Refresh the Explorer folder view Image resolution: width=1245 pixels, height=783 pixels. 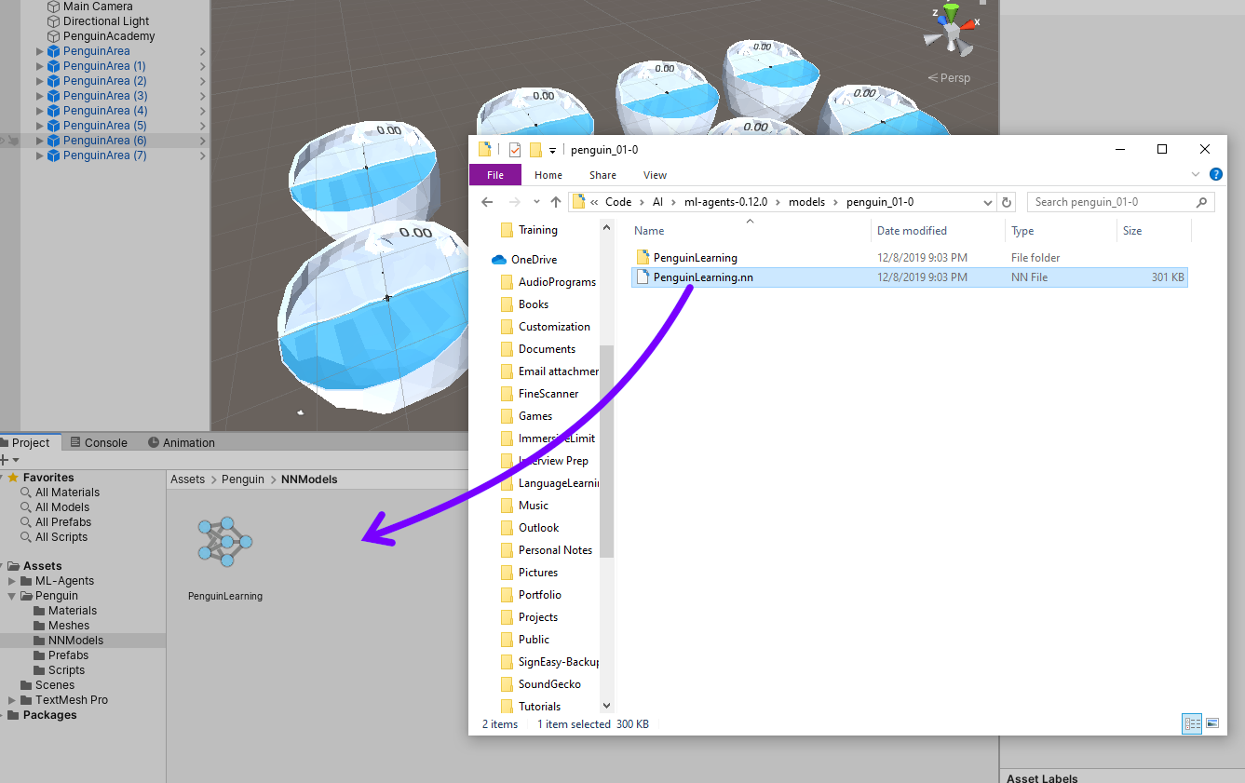[x=1006, y=202]
